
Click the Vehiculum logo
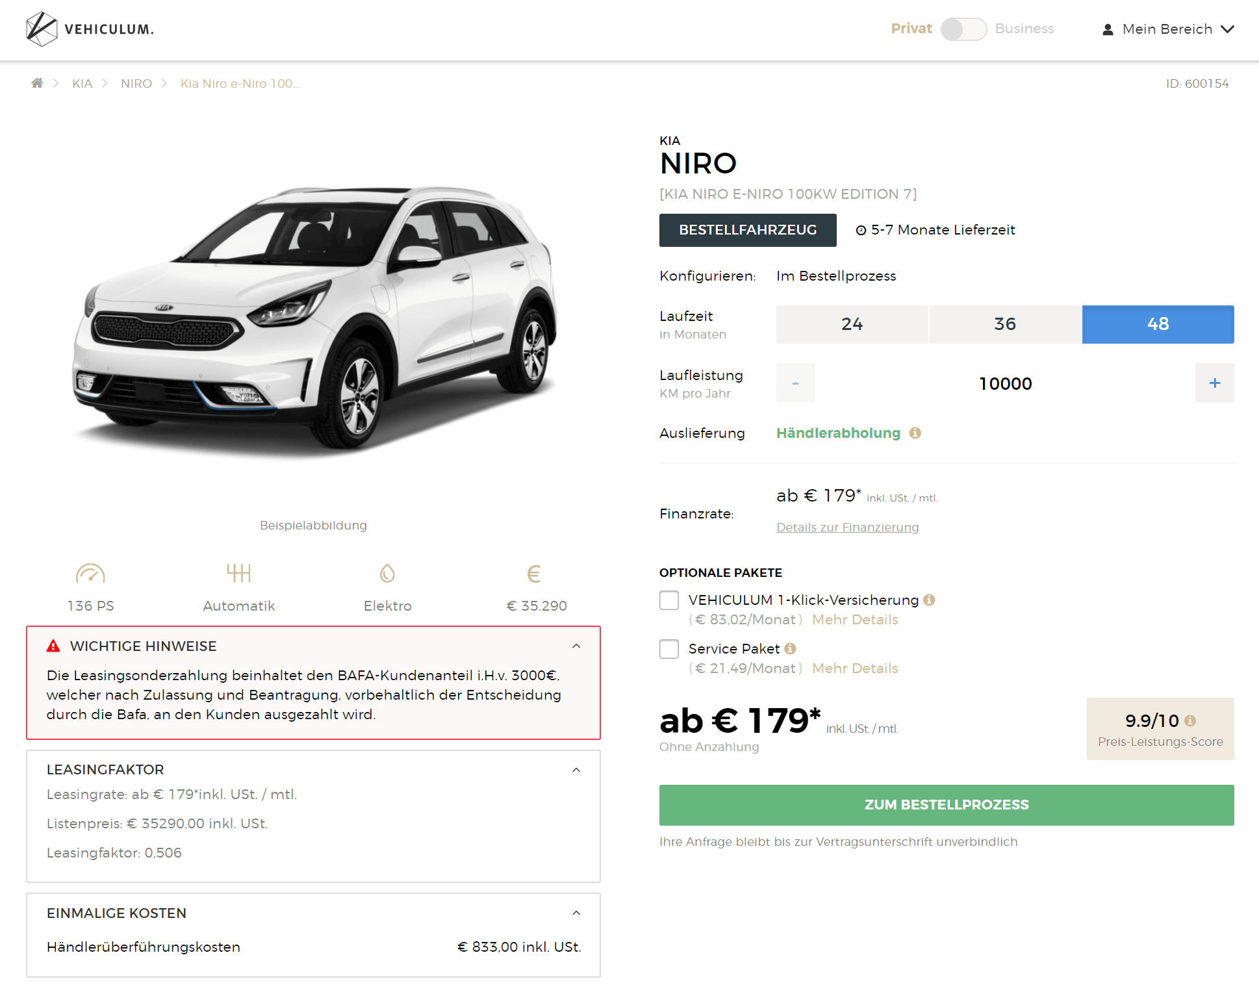point(90,29)
